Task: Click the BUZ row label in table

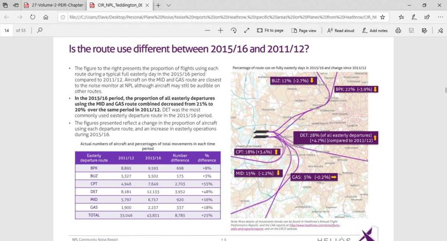Action: coord(94,175)
